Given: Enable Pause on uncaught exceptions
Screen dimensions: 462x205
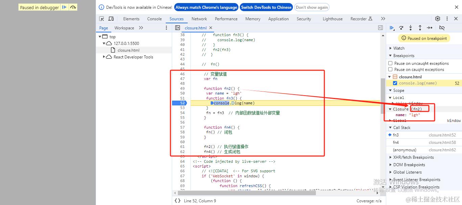Looking at the screenshot, I should click(390, 63).
